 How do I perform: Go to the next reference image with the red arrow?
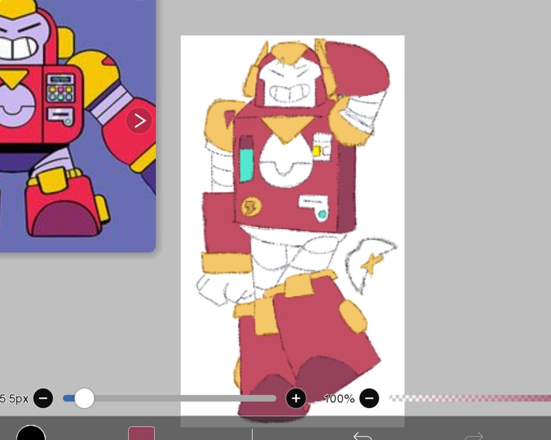tap(139, 121)
